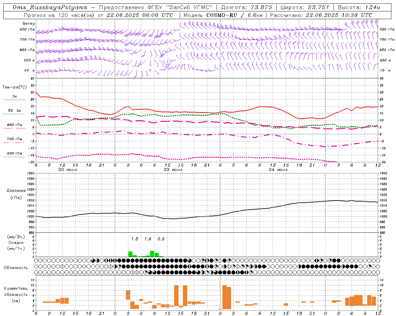Image resolution: width=396 pixels, height=316 pixels.
Task: Click the '0.9' precipitation total
Action: pyautogui.click(x=161, y=239)
